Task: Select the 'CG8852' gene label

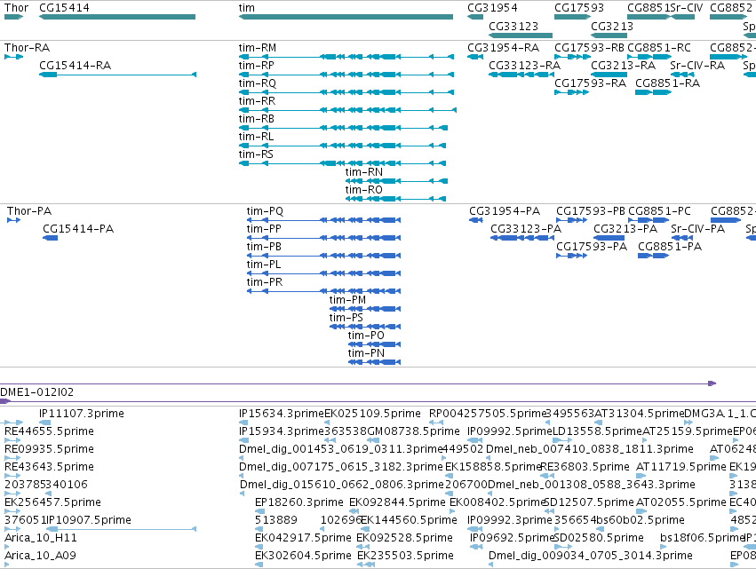Action: tap(731, 8)
